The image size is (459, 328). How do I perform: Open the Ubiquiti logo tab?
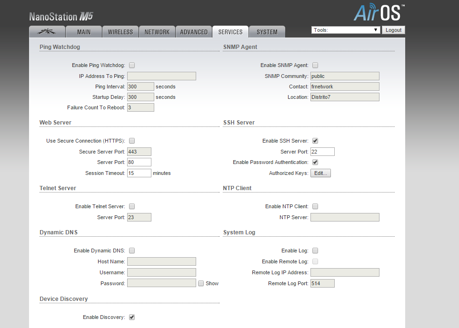[x=47, y=32]
